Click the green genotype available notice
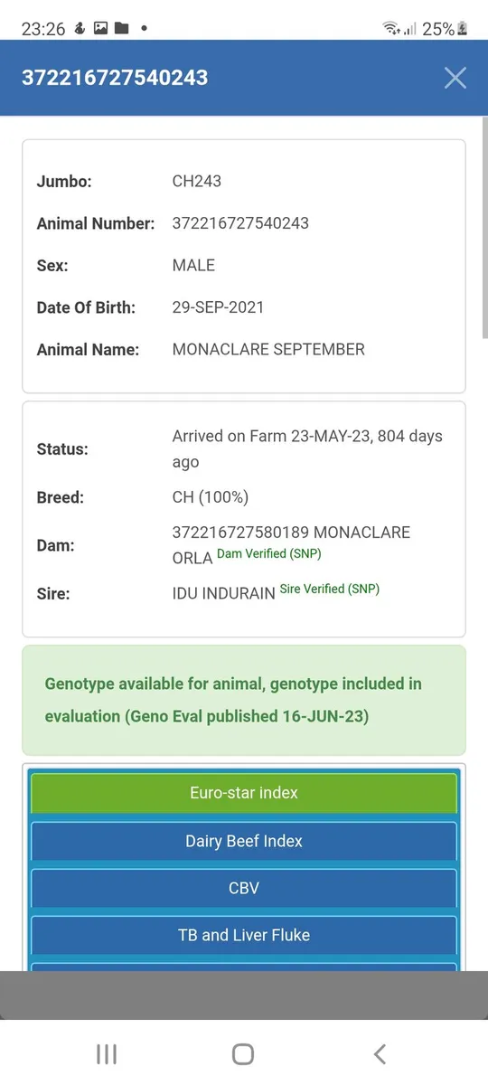This screenshot has height=1085, width=488. [x=244, y=700]
